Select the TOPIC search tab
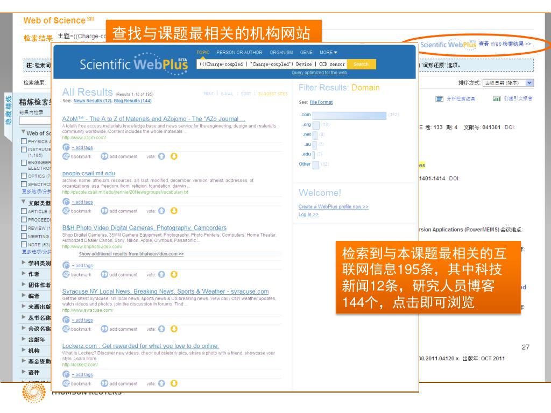Viewport: 551px width, 413px height. pos(203,52)
